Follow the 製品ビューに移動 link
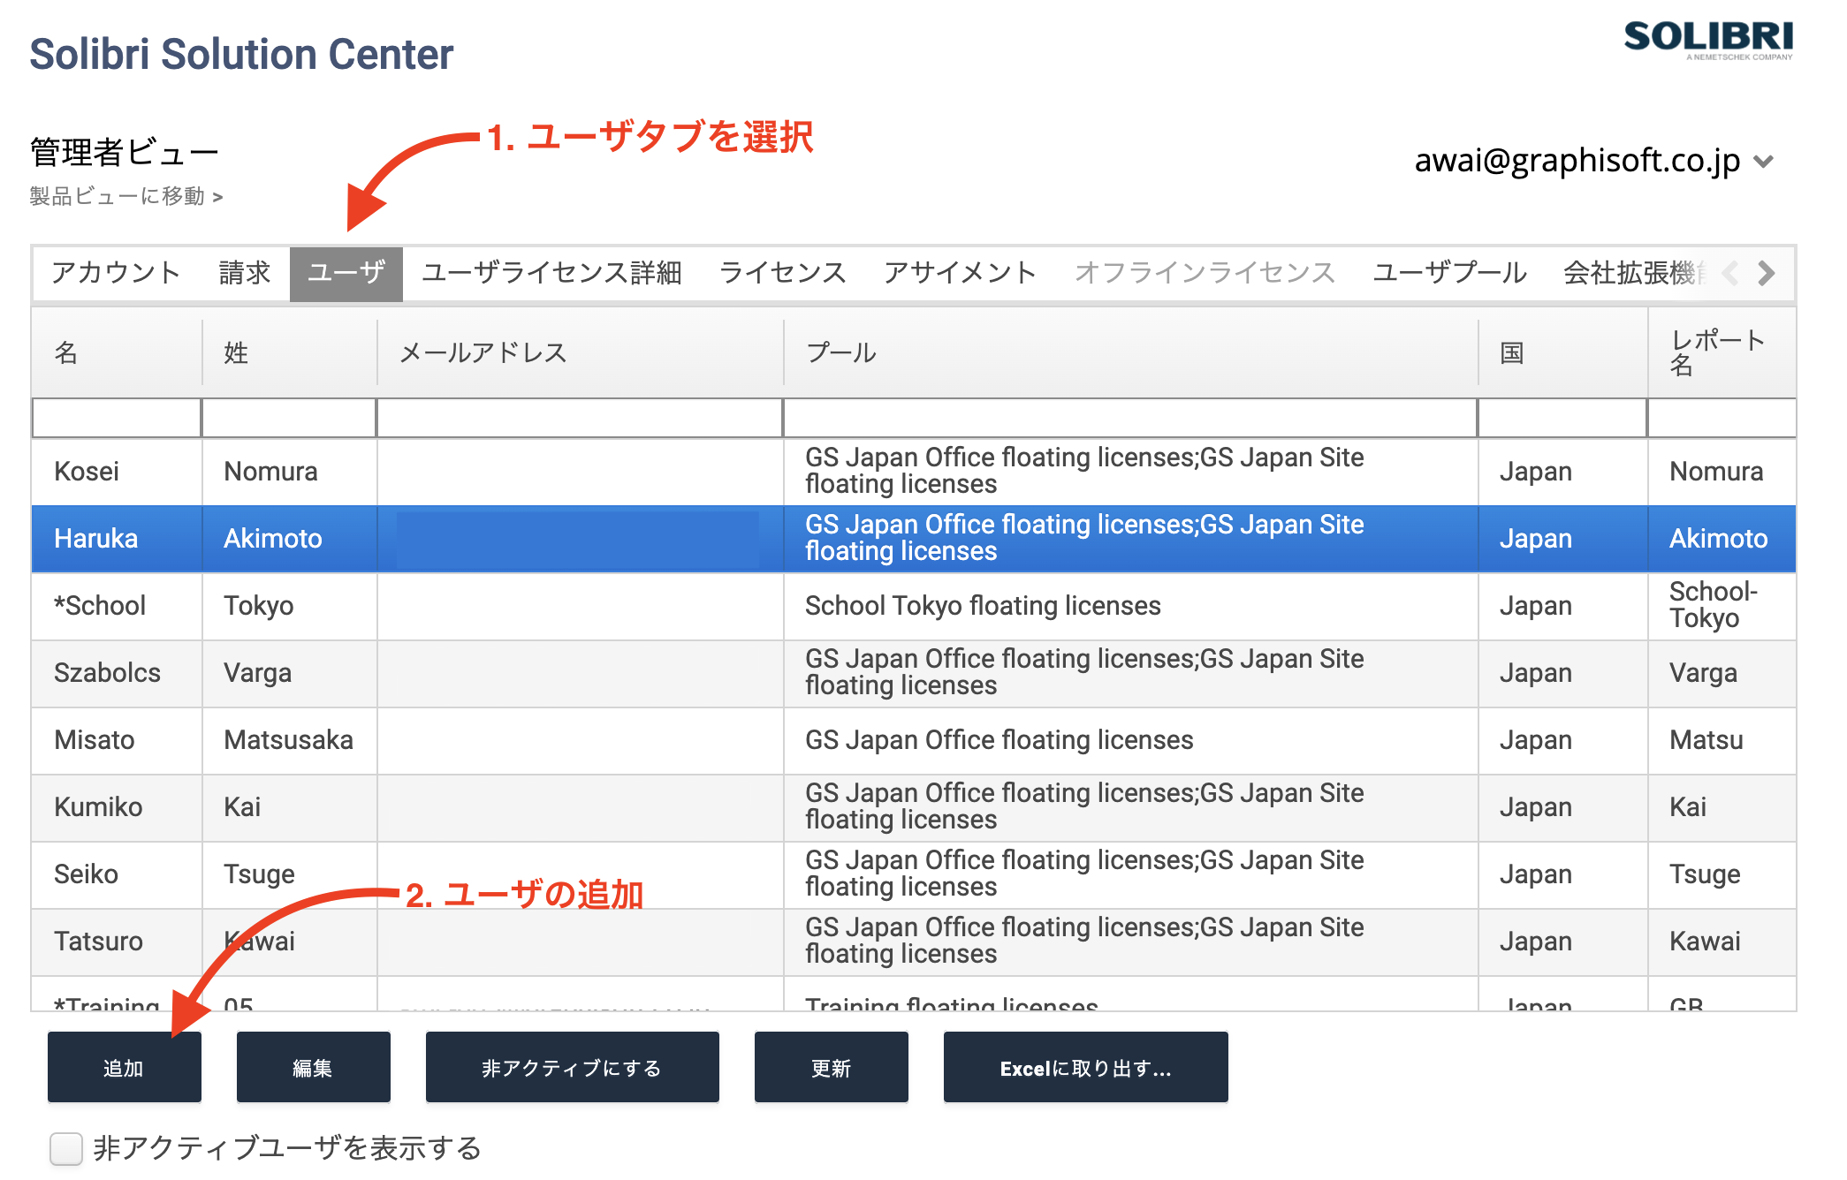 (x=126, y=196)
